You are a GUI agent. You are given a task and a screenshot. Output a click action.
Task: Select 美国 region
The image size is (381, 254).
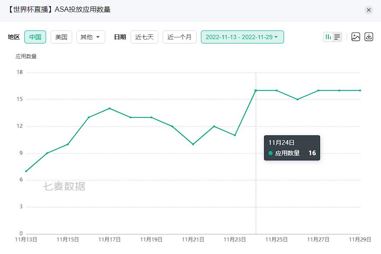61,37
